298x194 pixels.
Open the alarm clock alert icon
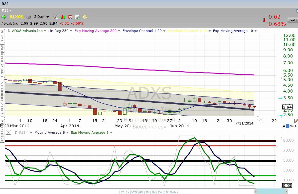(x=70, y=17)
